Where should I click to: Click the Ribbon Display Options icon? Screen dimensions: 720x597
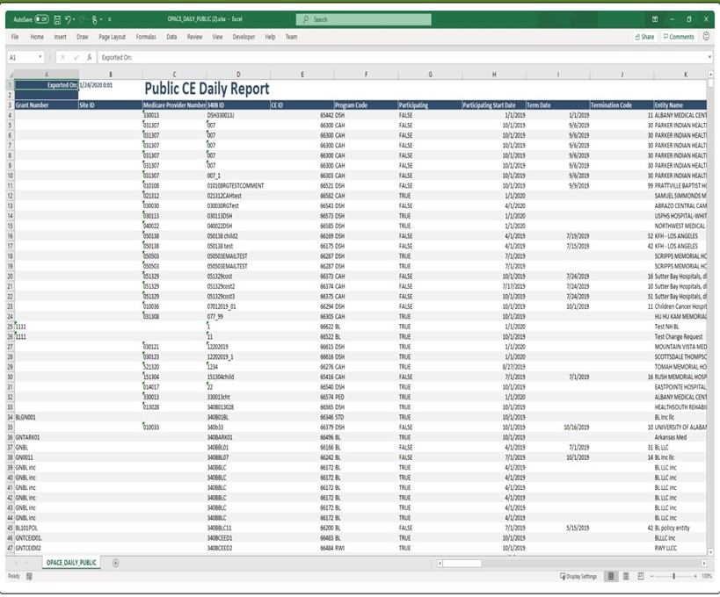coord(655,19)
